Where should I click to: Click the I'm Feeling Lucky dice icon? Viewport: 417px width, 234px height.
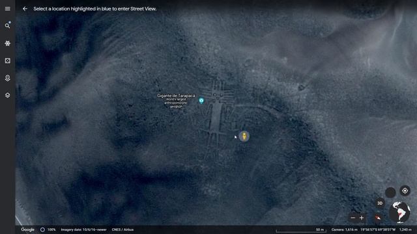tap(7, 60)
